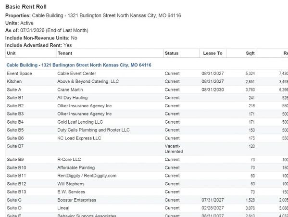Click the 'Suite B11' unit cell
The height and width of the screenshot is (217, 288).
coord(16,176)
